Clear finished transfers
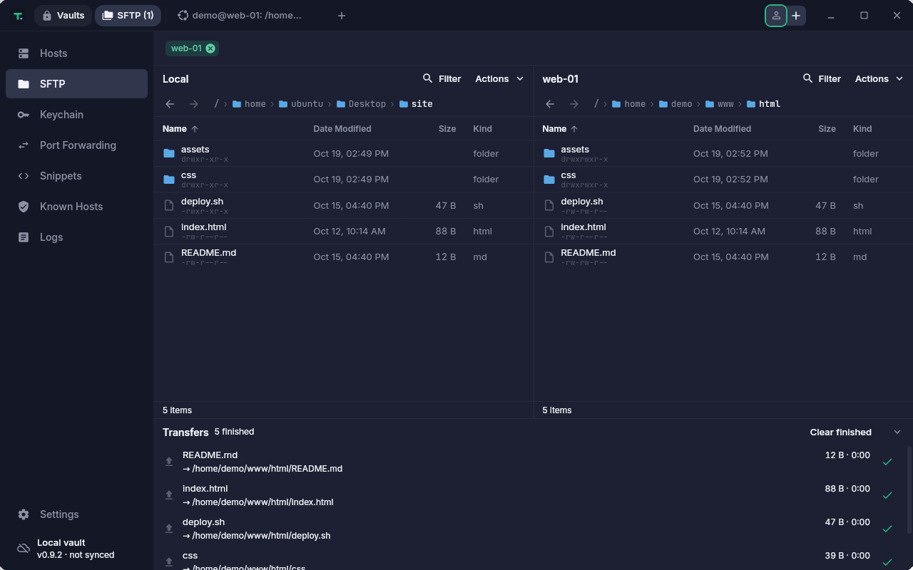Image resolution: width=913 pixels, height=570 pixels. tap(840, 432)
